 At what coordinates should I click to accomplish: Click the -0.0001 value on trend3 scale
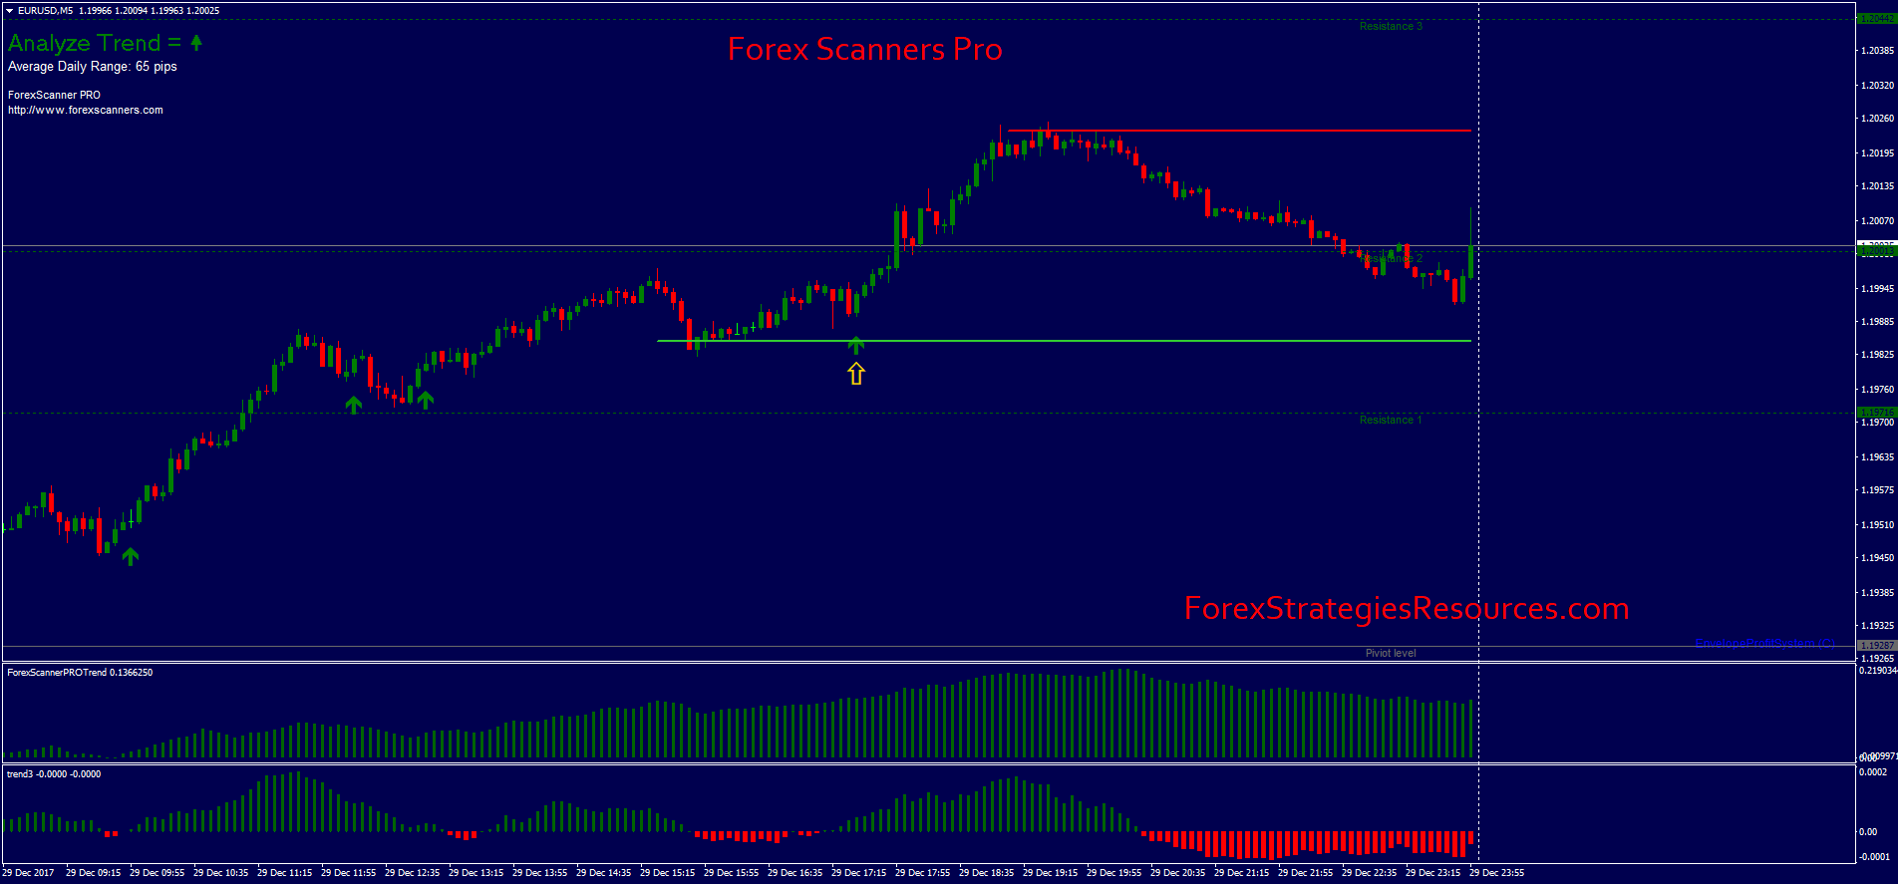coord(1874,857)
